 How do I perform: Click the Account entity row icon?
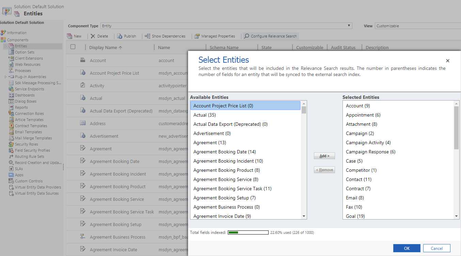(x=83, y=60)
